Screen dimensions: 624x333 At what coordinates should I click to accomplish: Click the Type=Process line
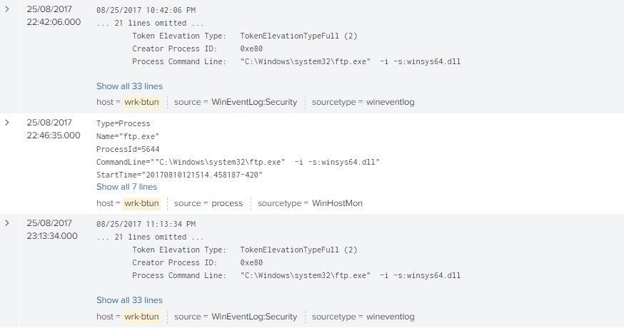tap(124, 123)
